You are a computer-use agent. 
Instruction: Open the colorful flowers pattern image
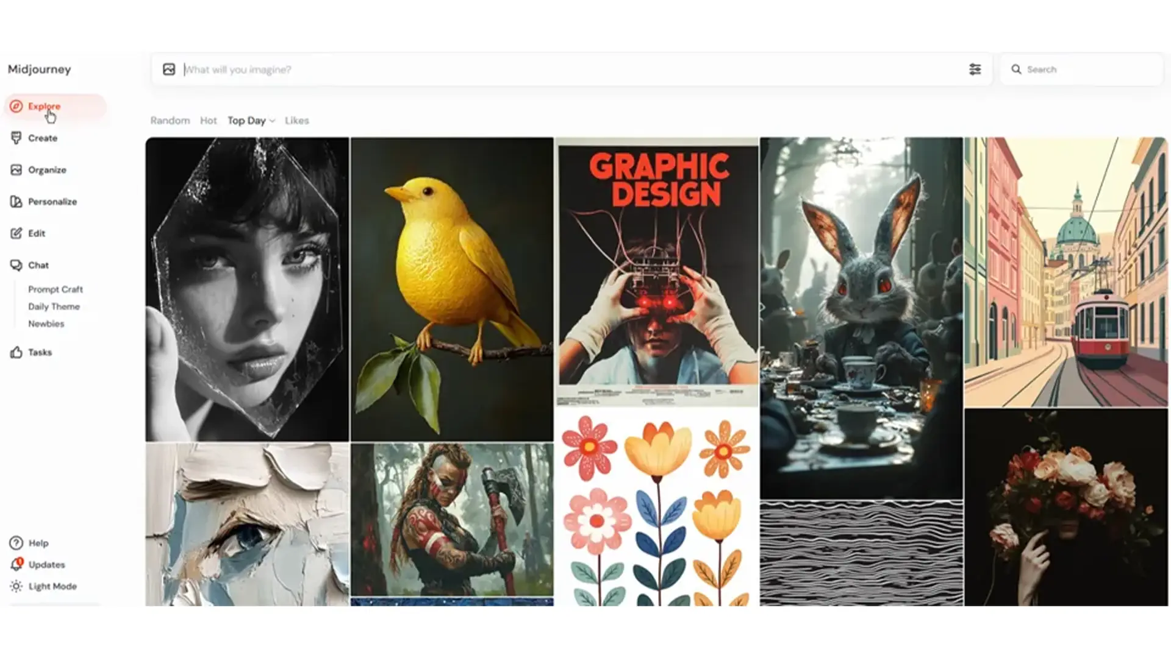[x=657, y=508]
